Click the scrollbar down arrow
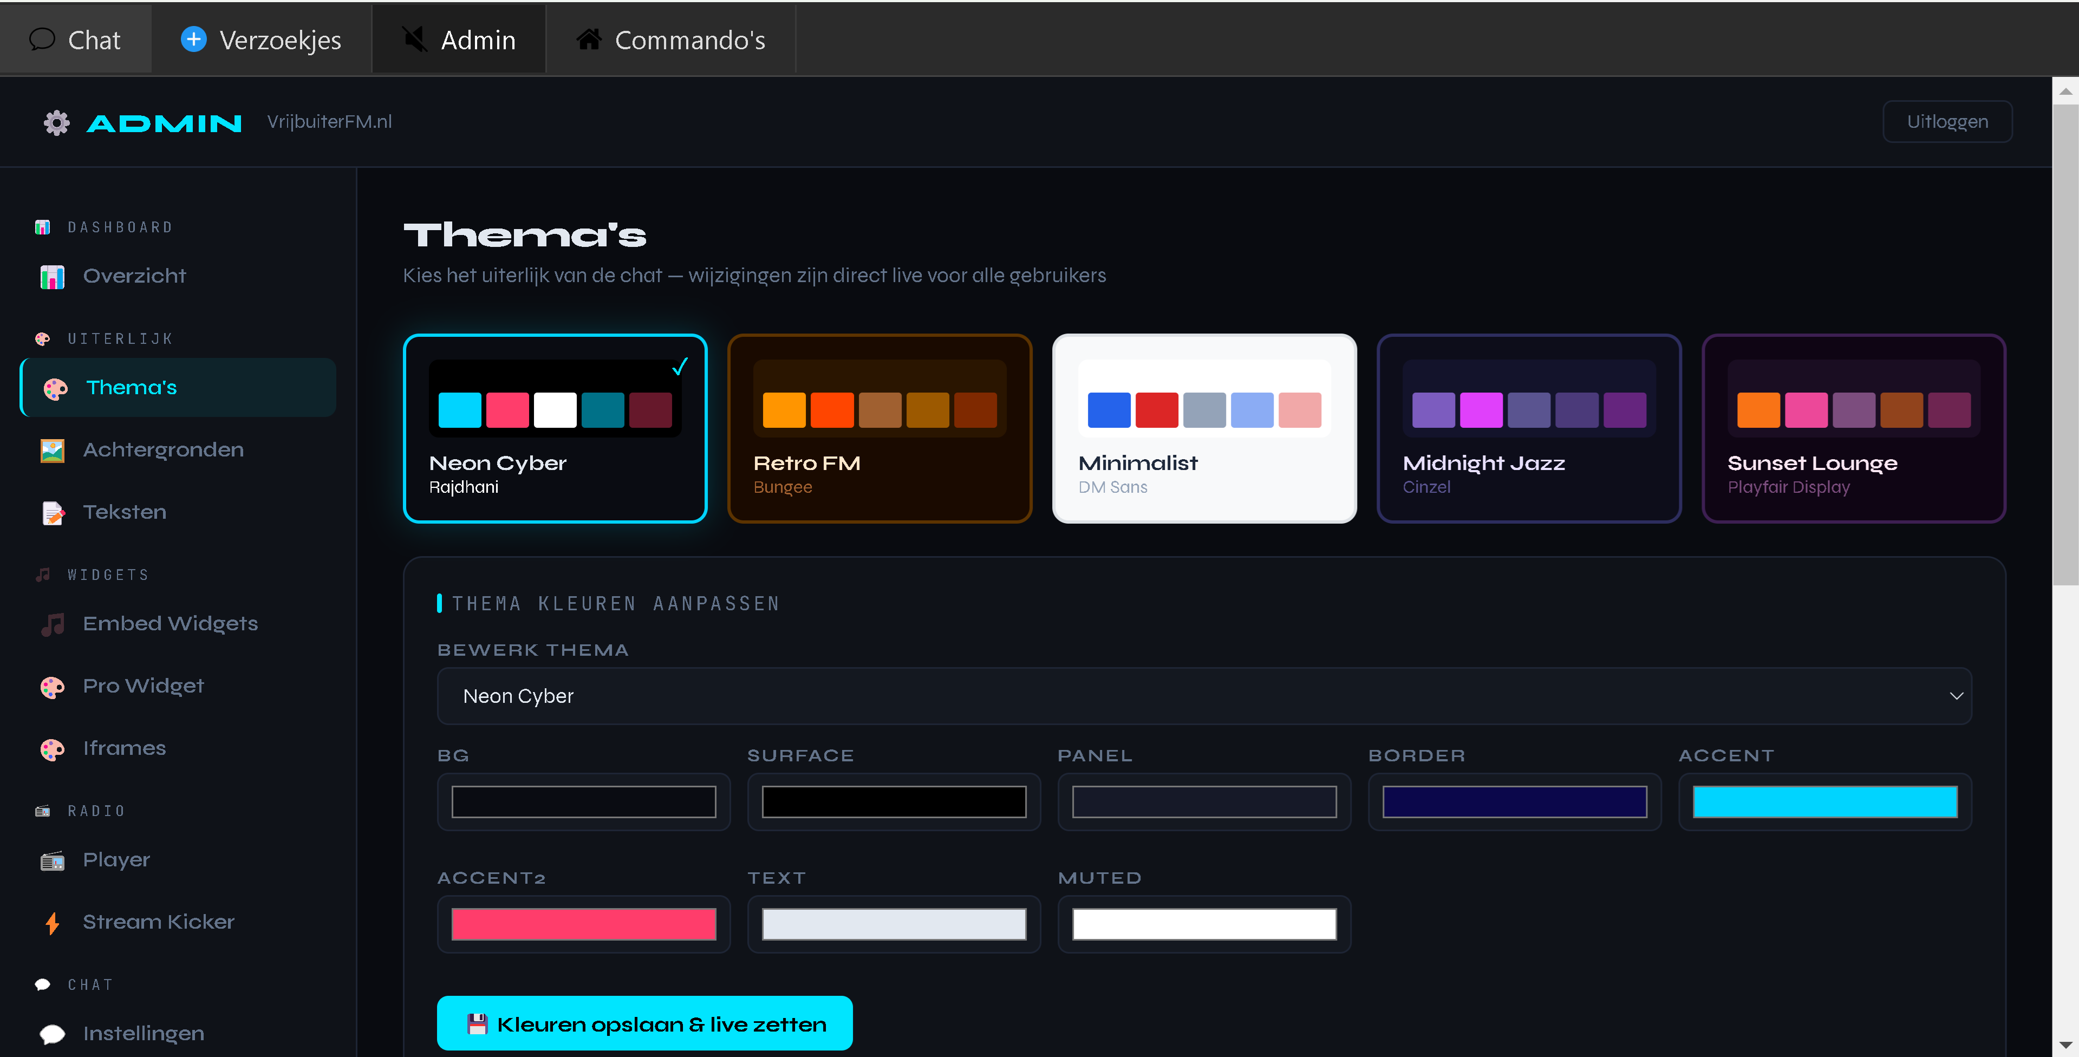The image size is (2079, 1057). click(2065, 1045)
